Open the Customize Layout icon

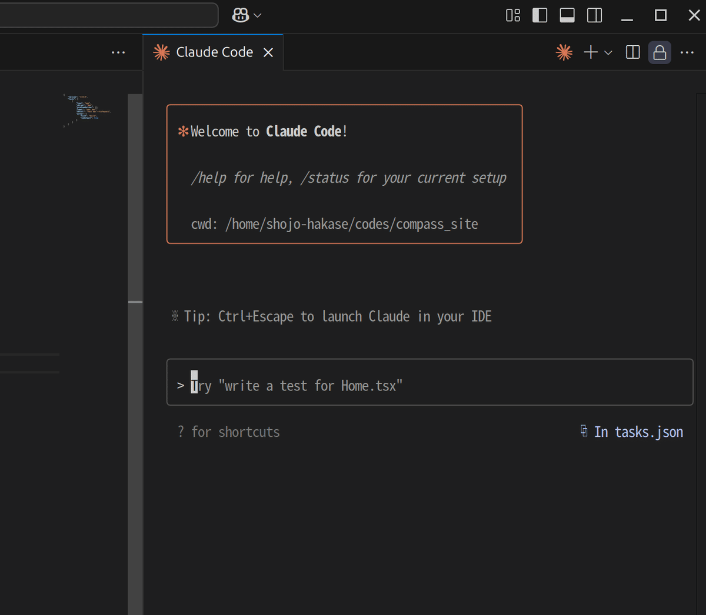[513, 15]
